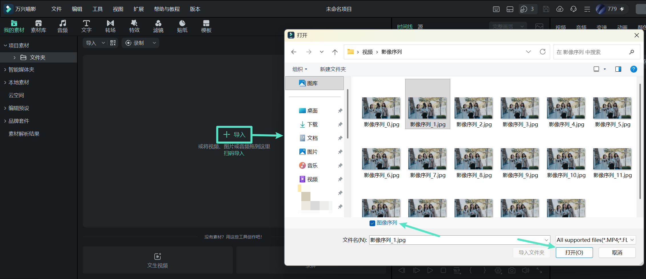Image resolution: width=646 pixels, height=279 pixels.
Task: Open the 编辑 menu
Action: point(77,9)
